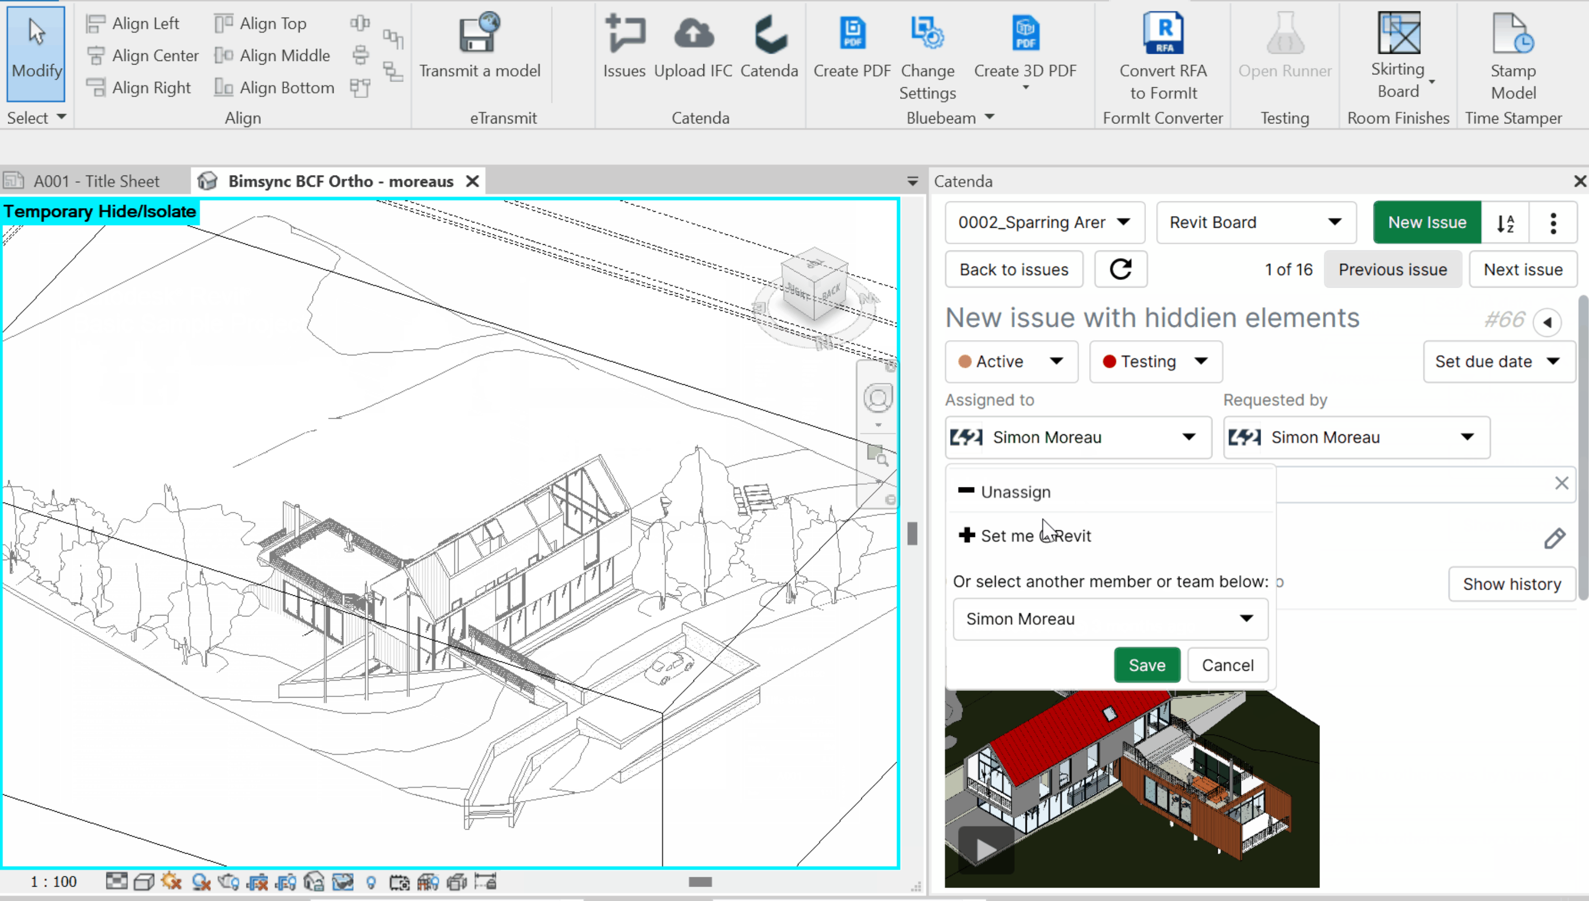
Task: Click the sort A-Z icon
Action: 1505,223
